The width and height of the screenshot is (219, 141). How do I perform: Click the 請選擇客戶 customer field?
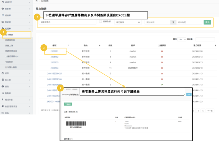click(x=67, y=22)
